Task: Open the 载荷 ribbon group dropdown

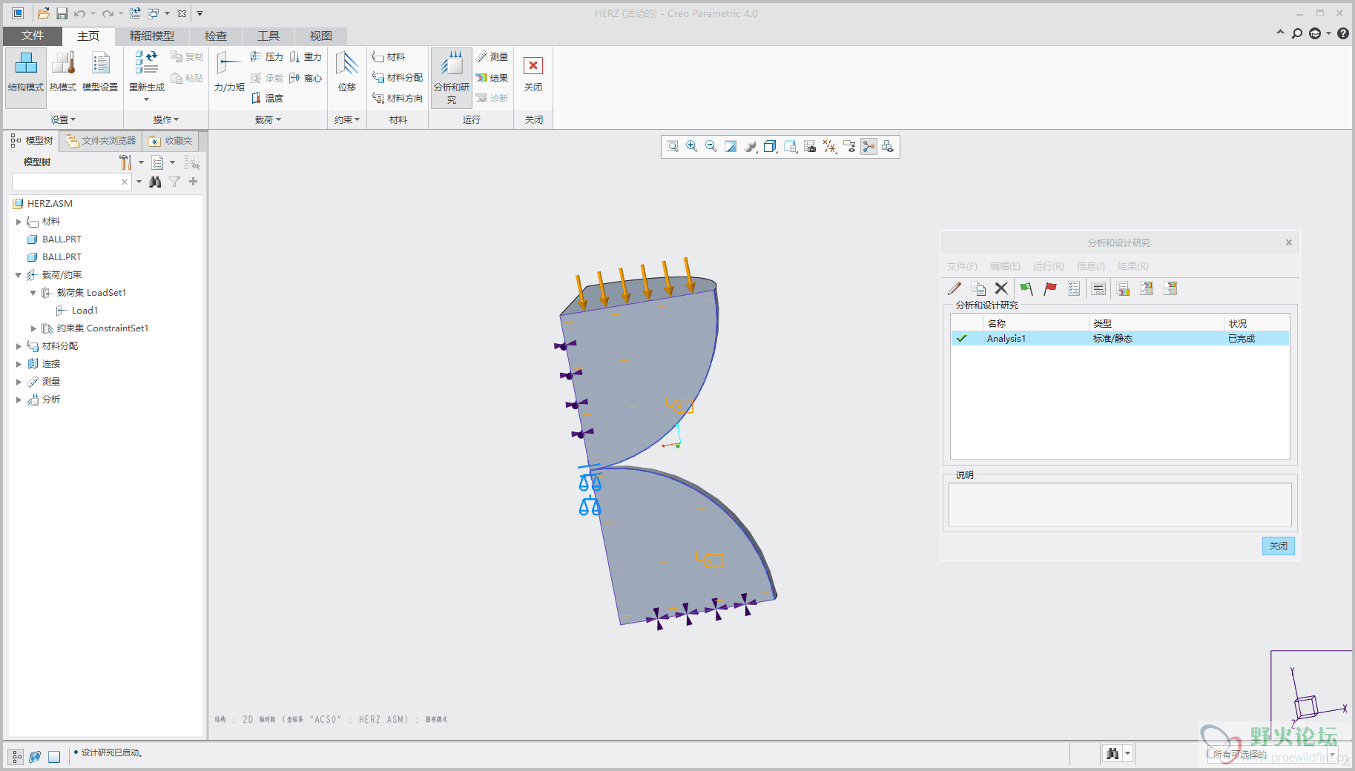Action: point(268,119)
